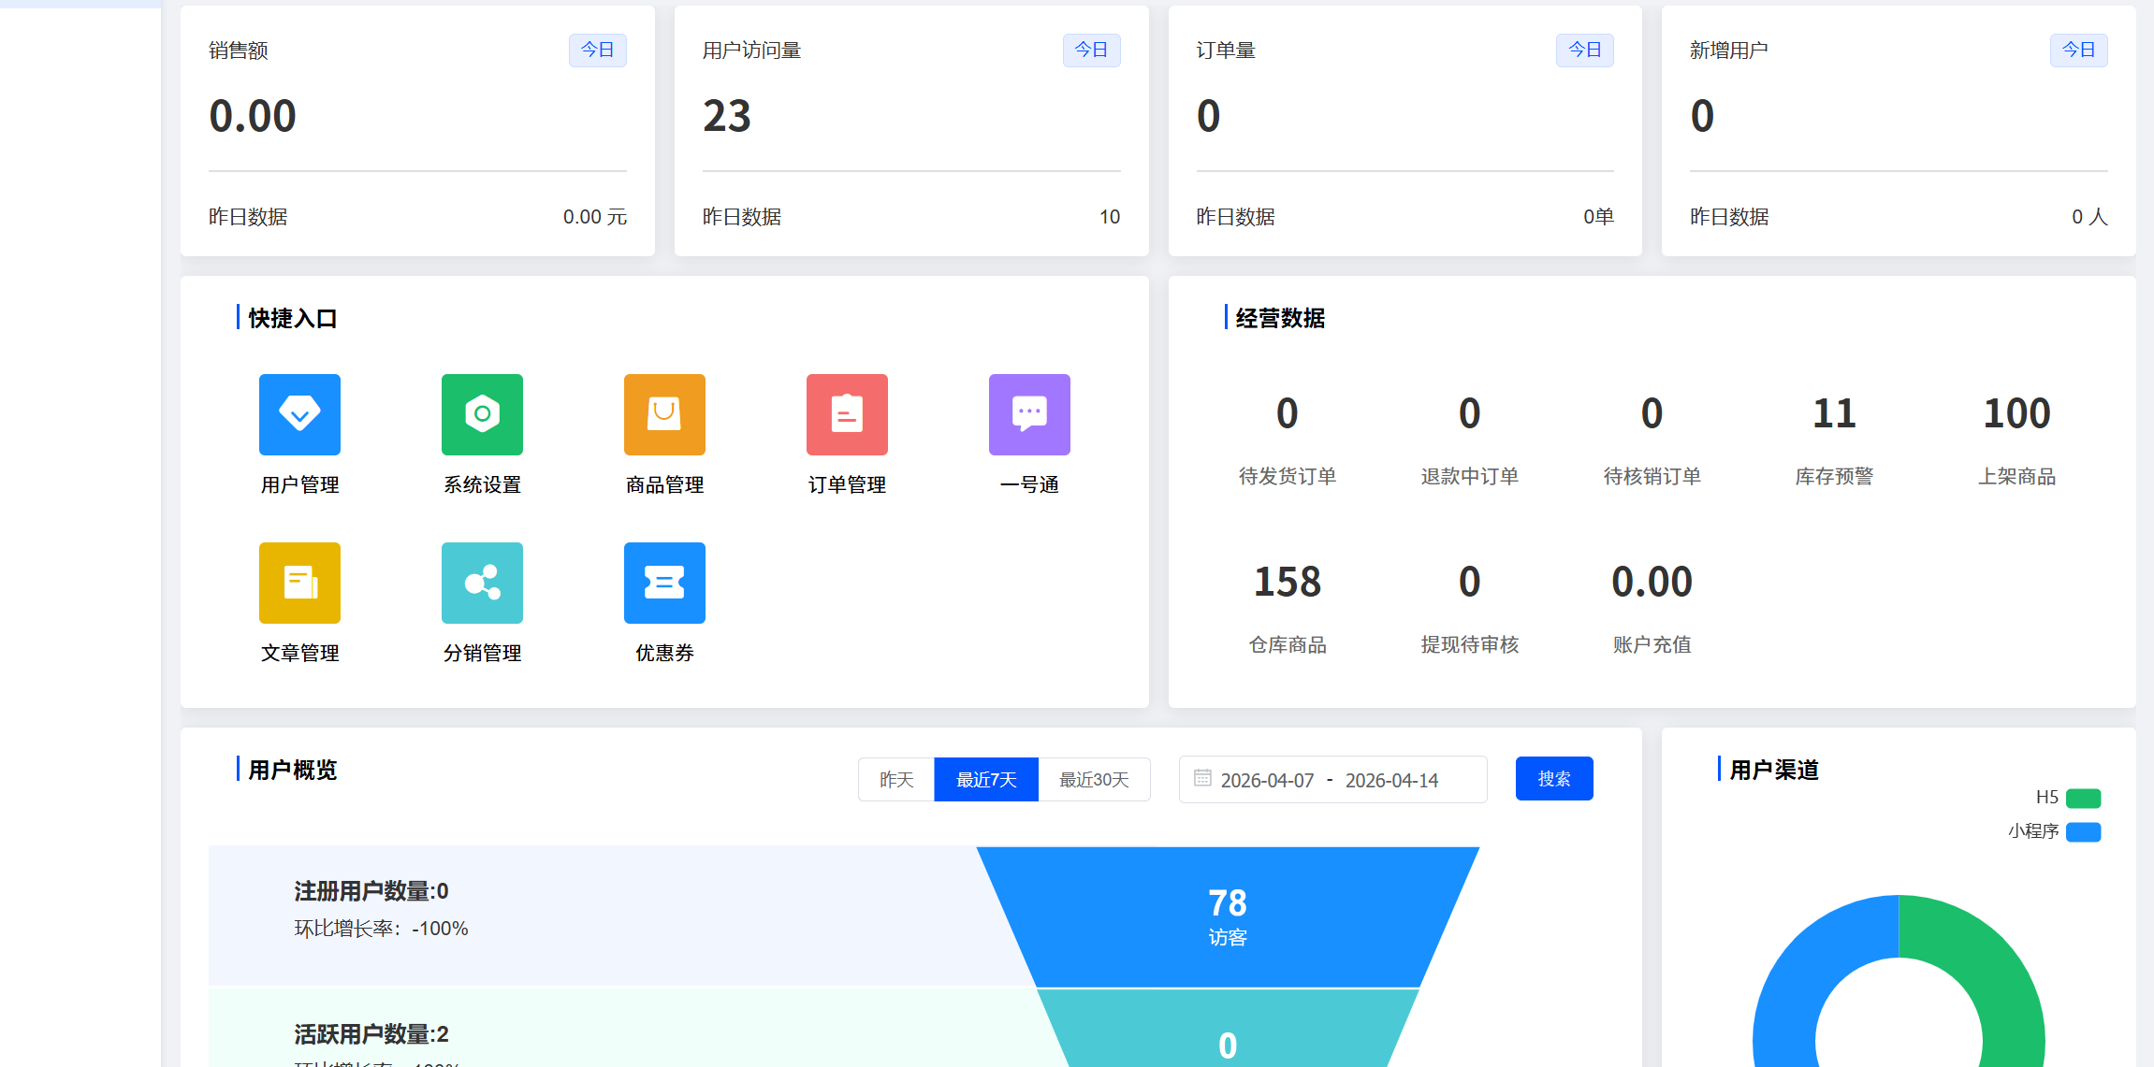Open the 系统设置 green icon

click(x=482, y=414)
